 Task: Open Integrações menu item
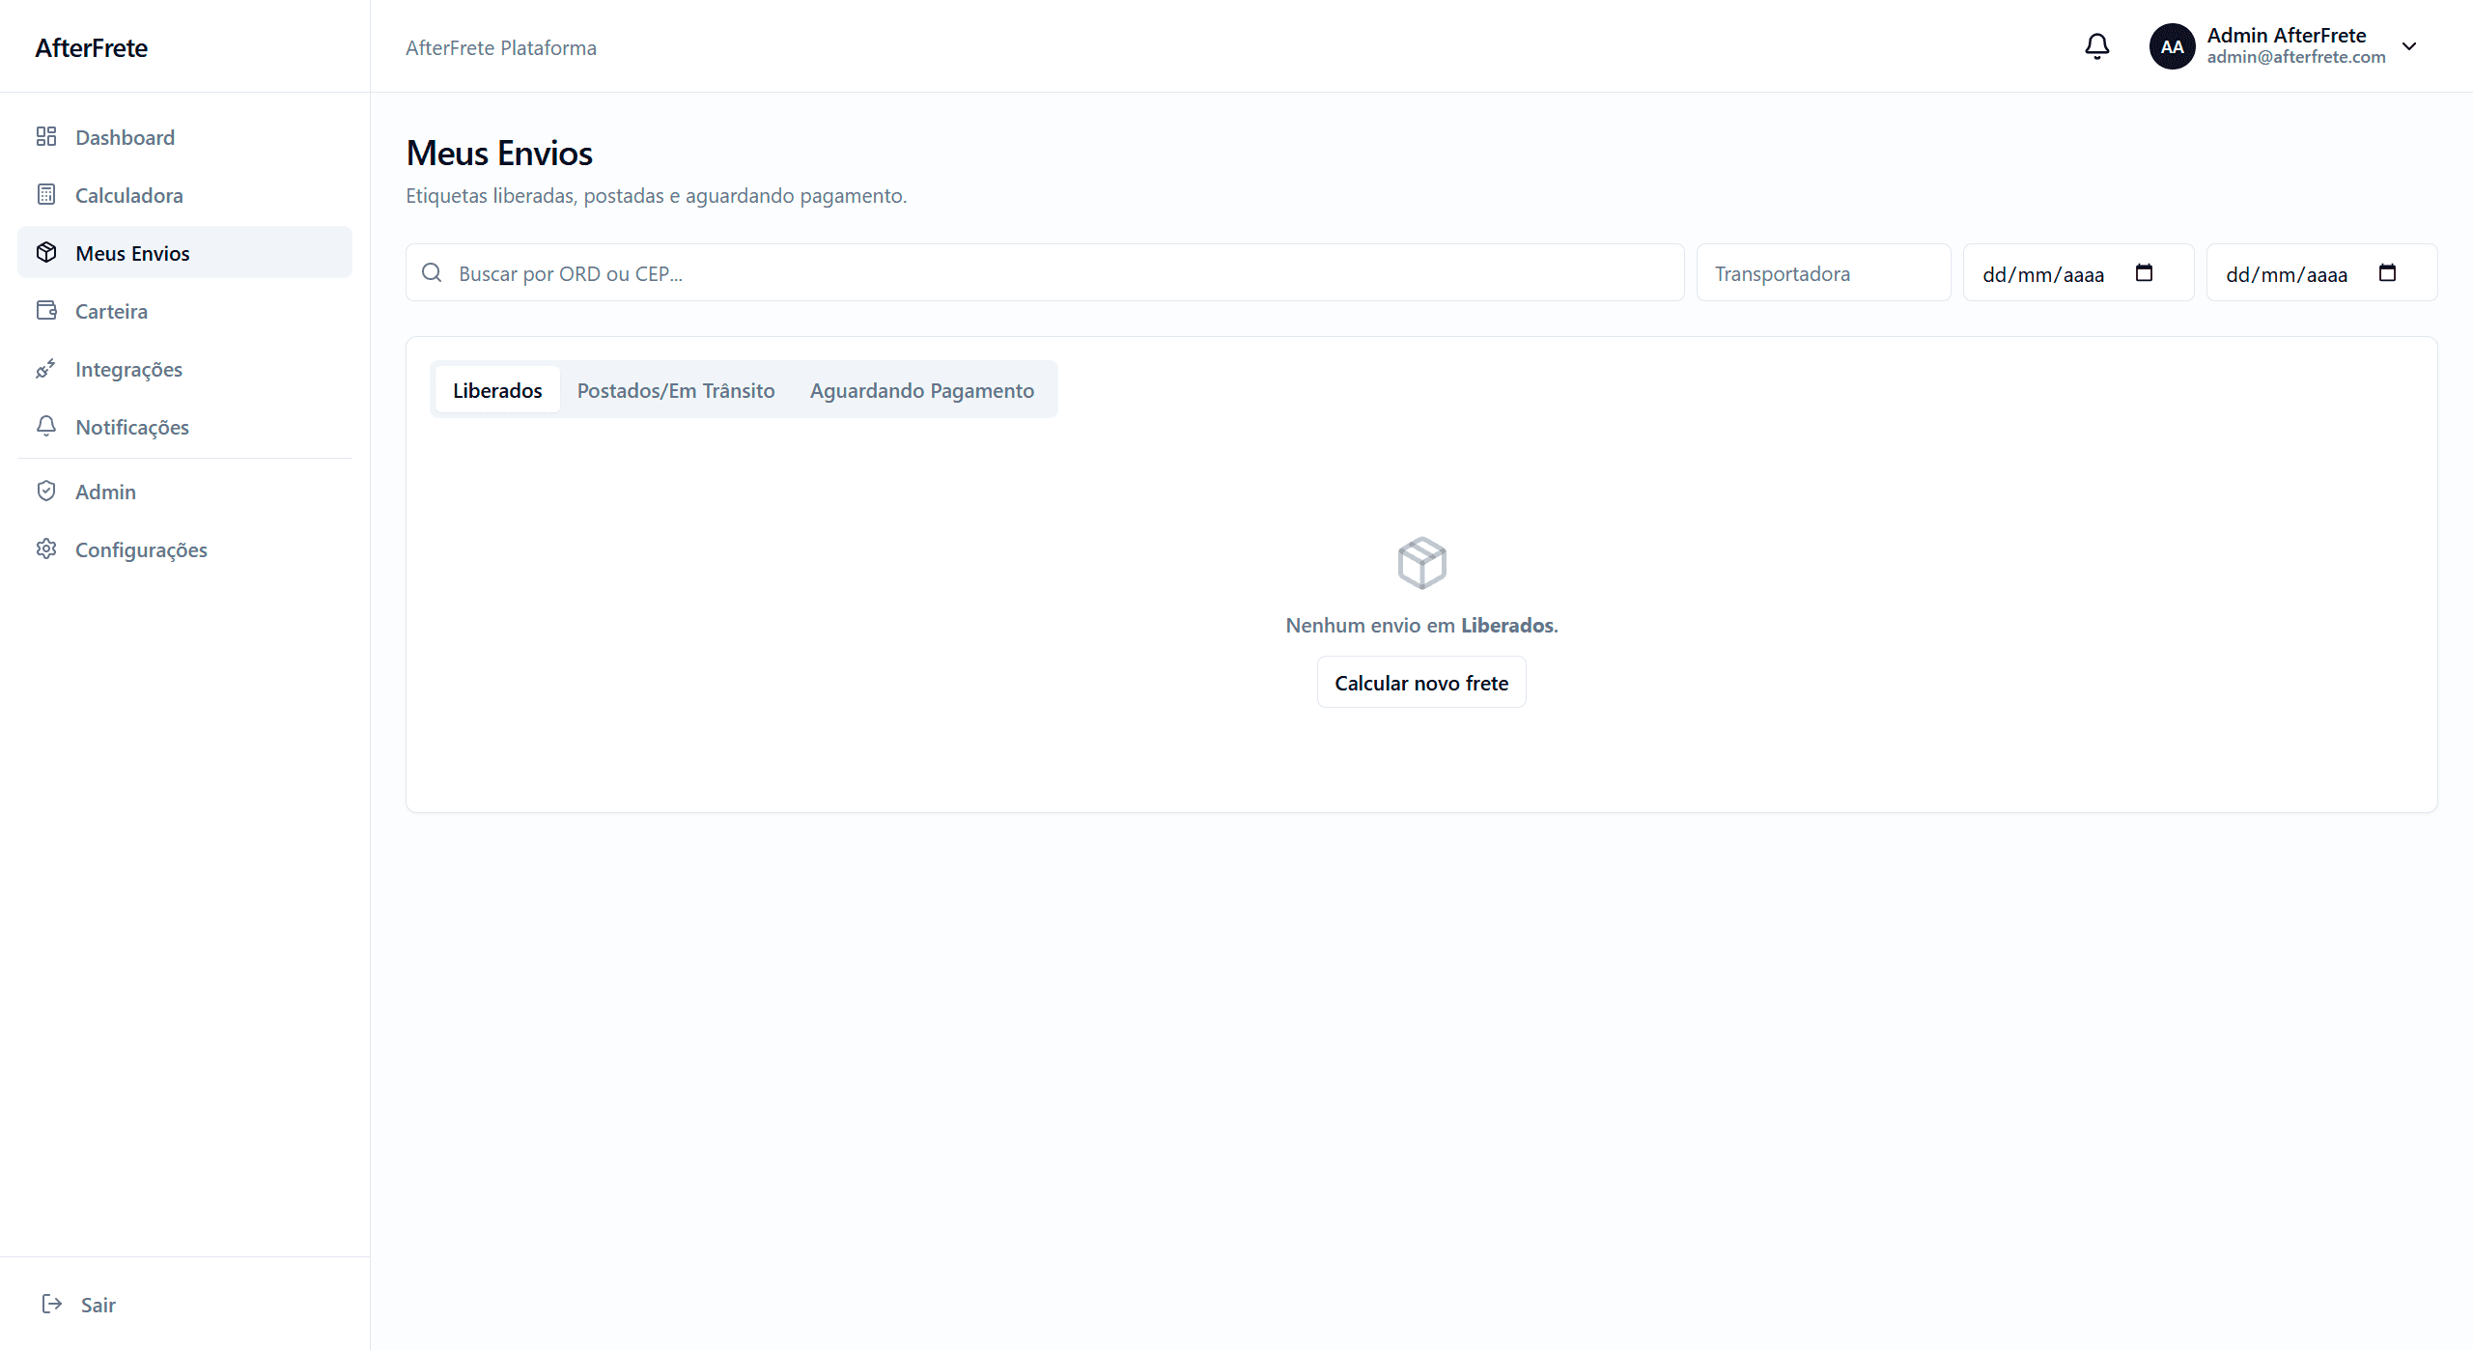pos(184,369)
